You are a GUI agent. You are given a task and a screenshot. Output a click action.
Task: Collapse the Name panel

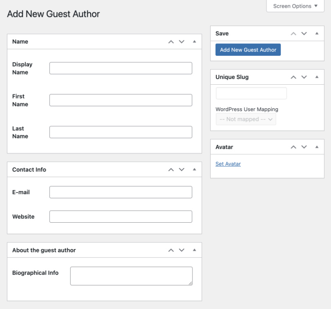pyautogui.click(x=194, y=42)
